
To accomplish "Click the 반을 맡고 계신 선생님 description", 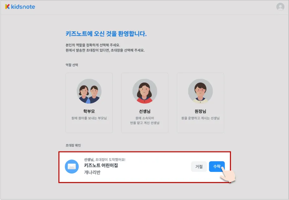I will tap(145, 123).
